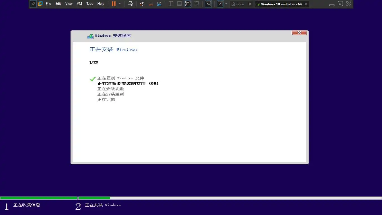Show or hide the library sidebar
Image resolution: width=382 pixels, height=215 pixels.
pyautogui.click(x=171, y=4)
